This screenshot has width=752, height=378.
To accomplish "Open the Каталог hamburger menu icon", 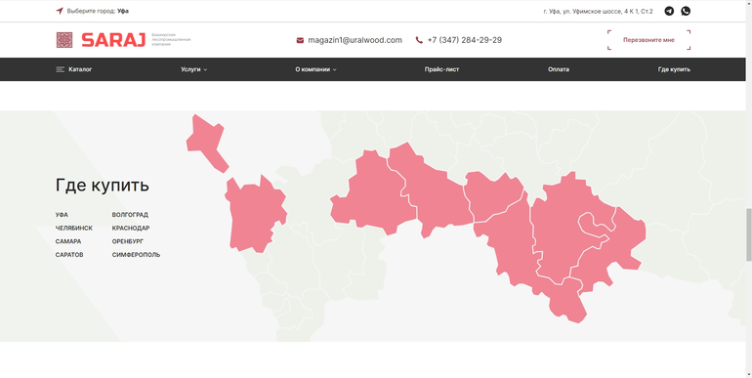I will point(60,69).
